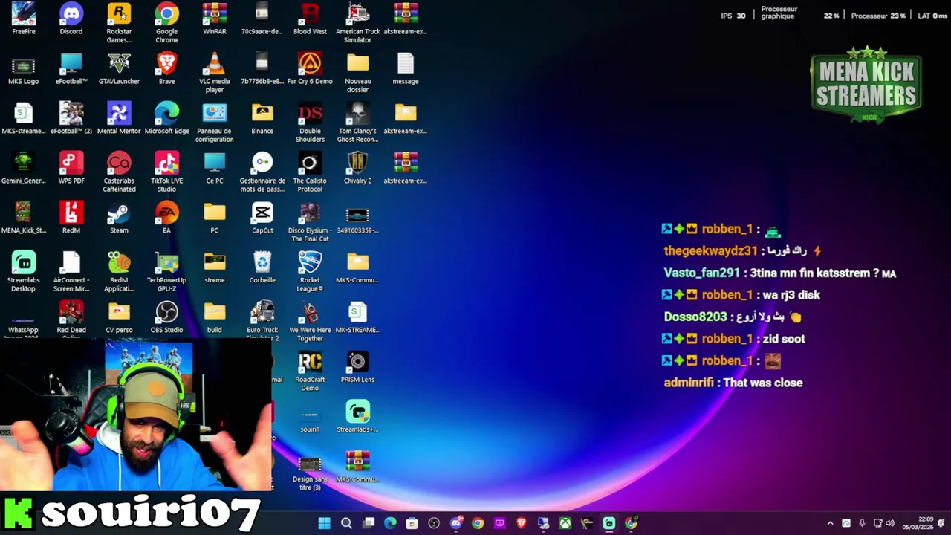Open the Chivalry 2 shortcut
This screenshot has width=951, height=535.
coord(357,168)
